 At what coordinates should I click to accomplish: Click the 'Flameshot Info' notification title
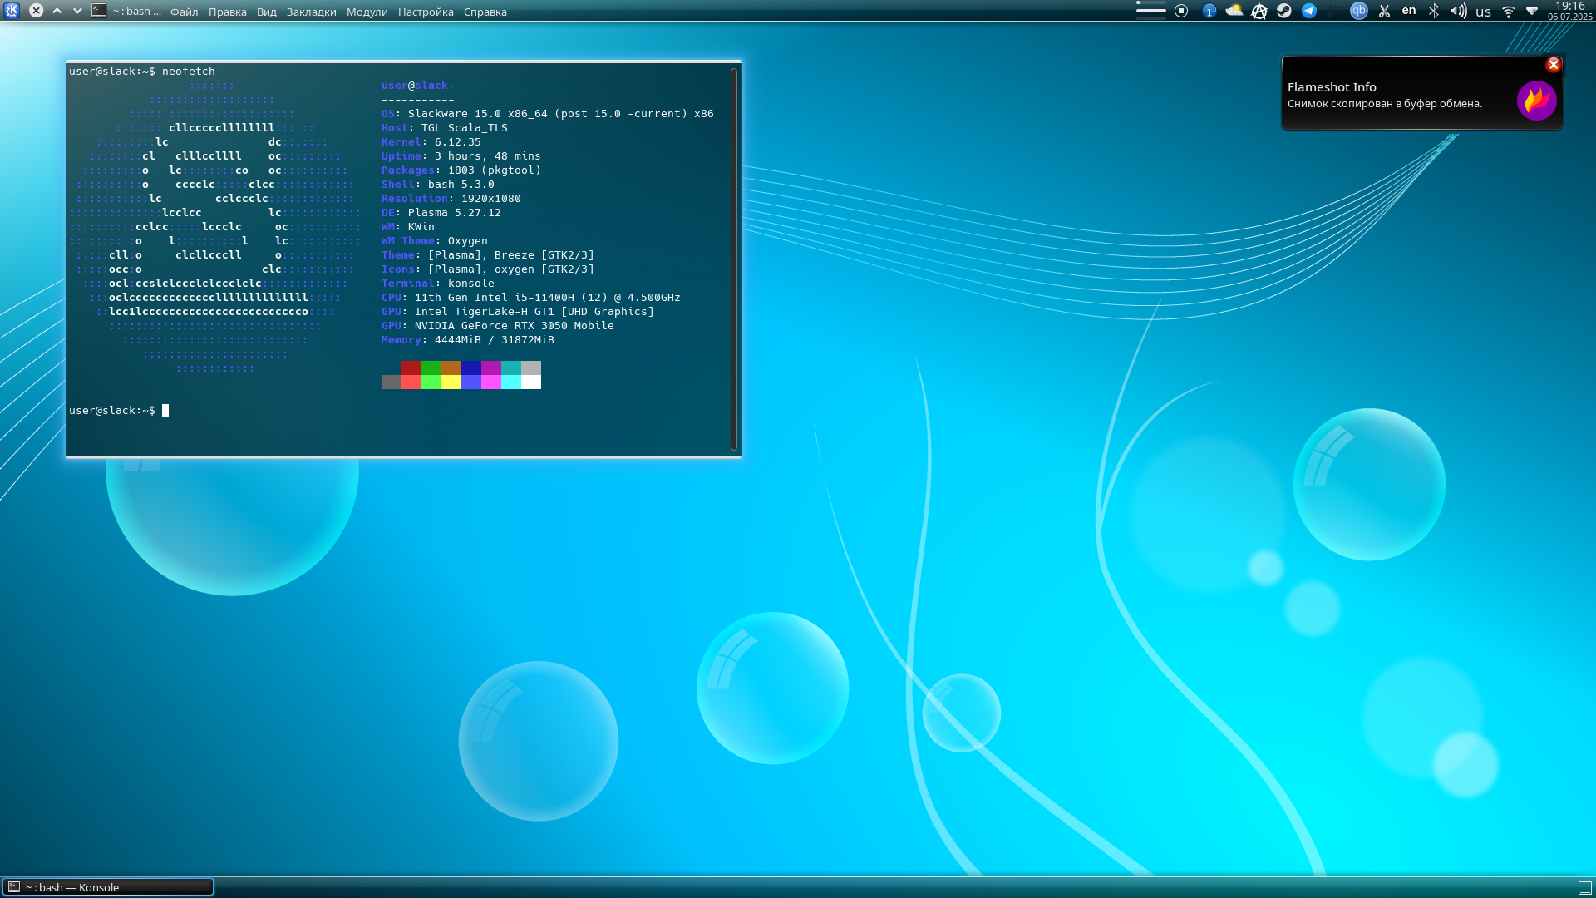pos(1332,87)
